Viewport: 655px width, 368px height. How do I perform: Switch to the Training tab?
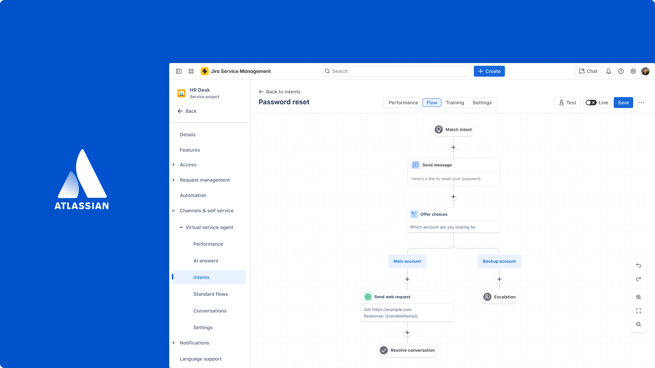(455, 103)
